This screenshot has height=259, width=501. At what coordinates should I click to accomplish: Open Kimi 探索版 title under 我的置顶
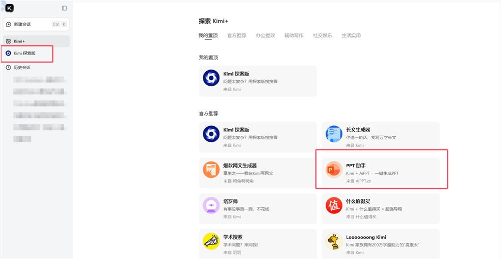[x=236, y=74]
